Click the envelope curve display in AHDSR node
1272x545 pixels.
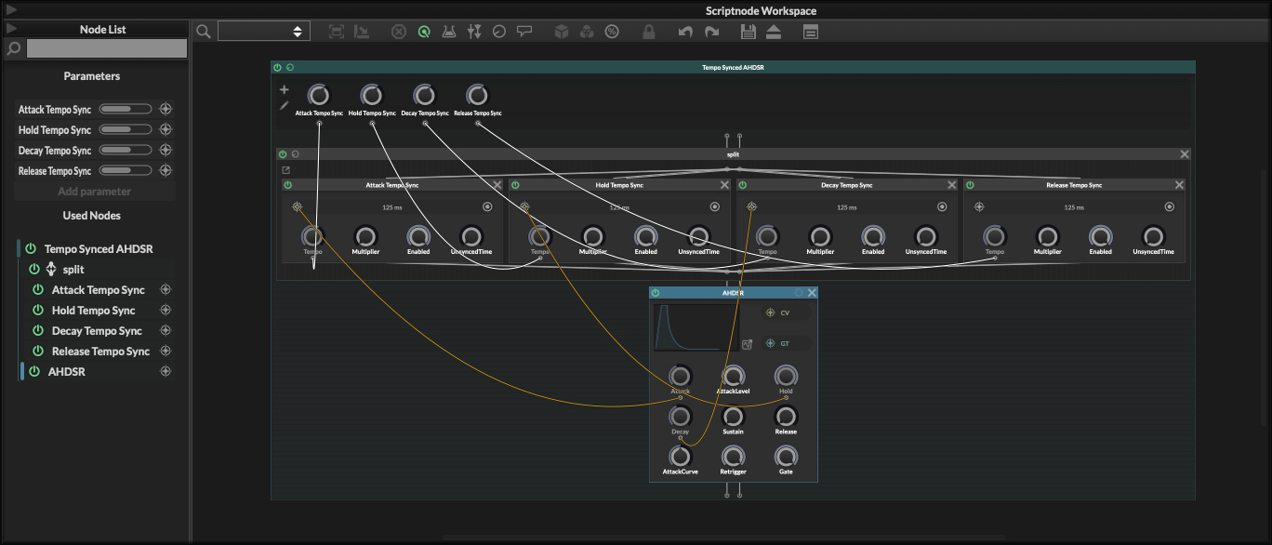click(x=697, y=327)
